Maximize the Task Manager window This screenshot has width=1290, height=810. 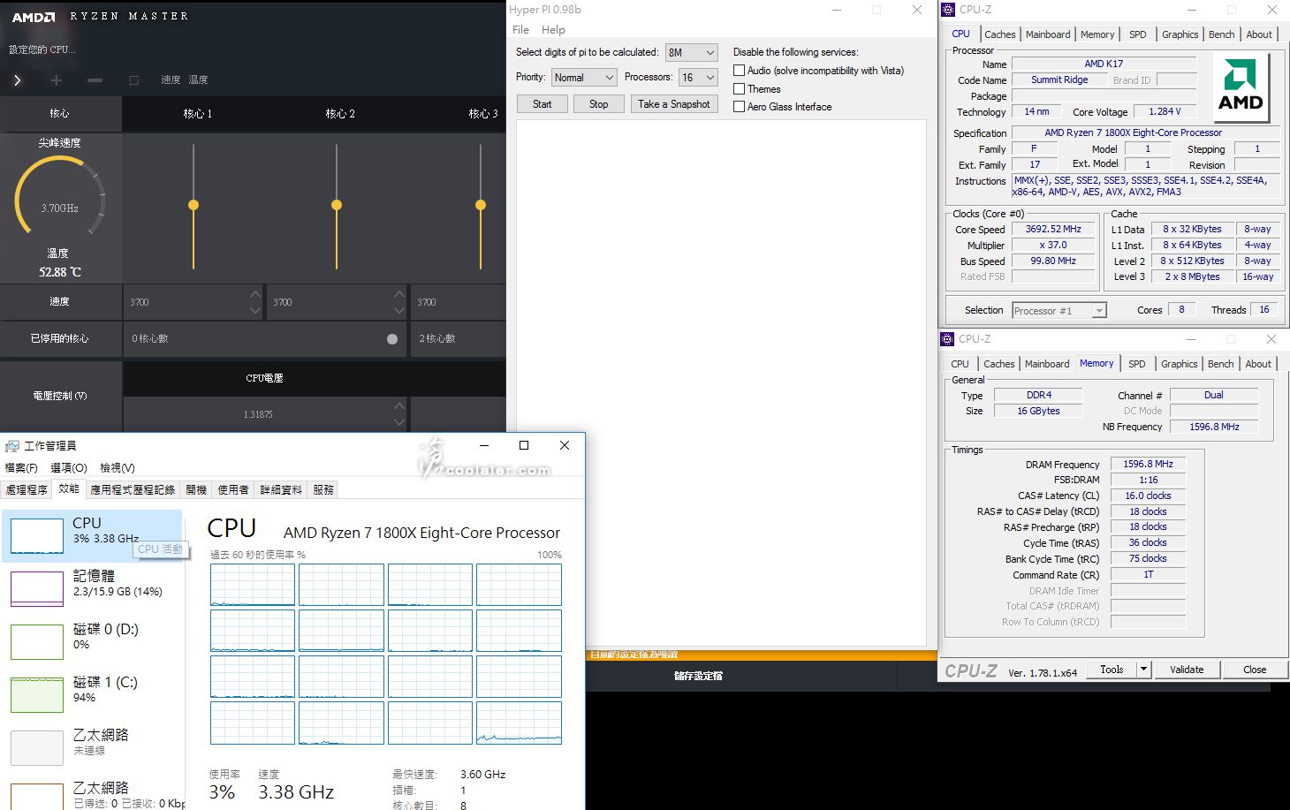coord(524,446)
